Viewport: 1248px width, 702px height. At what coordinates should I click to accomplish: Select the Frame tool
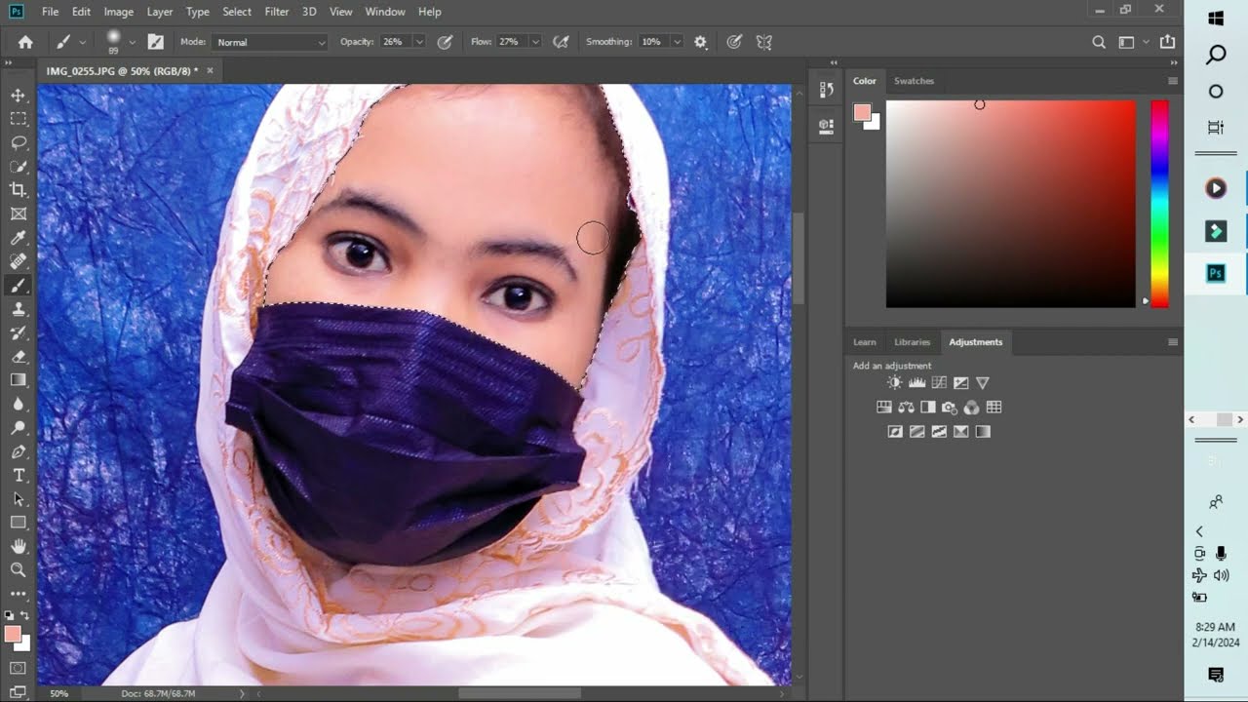click(x=18, y=214)
